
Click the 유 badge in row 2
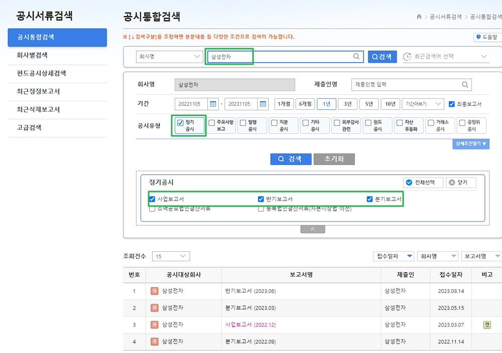click(154, 307)
